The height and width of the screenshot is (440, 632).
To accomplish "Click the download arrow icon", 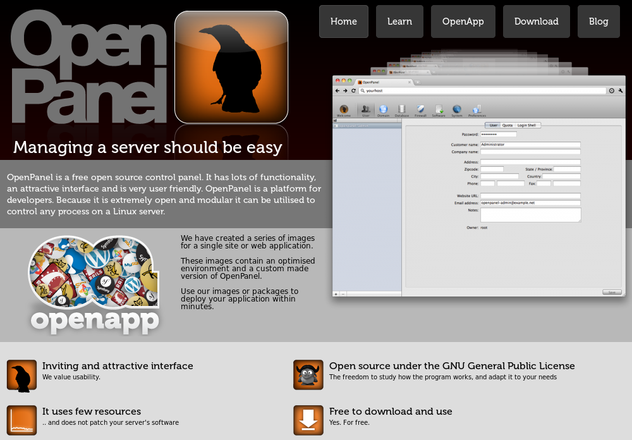I will [308, 420].
